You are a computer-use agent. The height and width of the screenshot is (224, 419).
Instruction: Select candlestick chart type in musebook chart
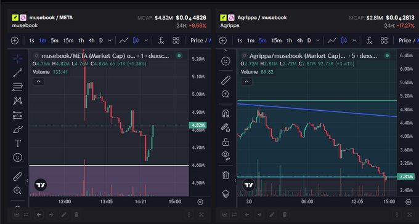click(x=136, y=41)
